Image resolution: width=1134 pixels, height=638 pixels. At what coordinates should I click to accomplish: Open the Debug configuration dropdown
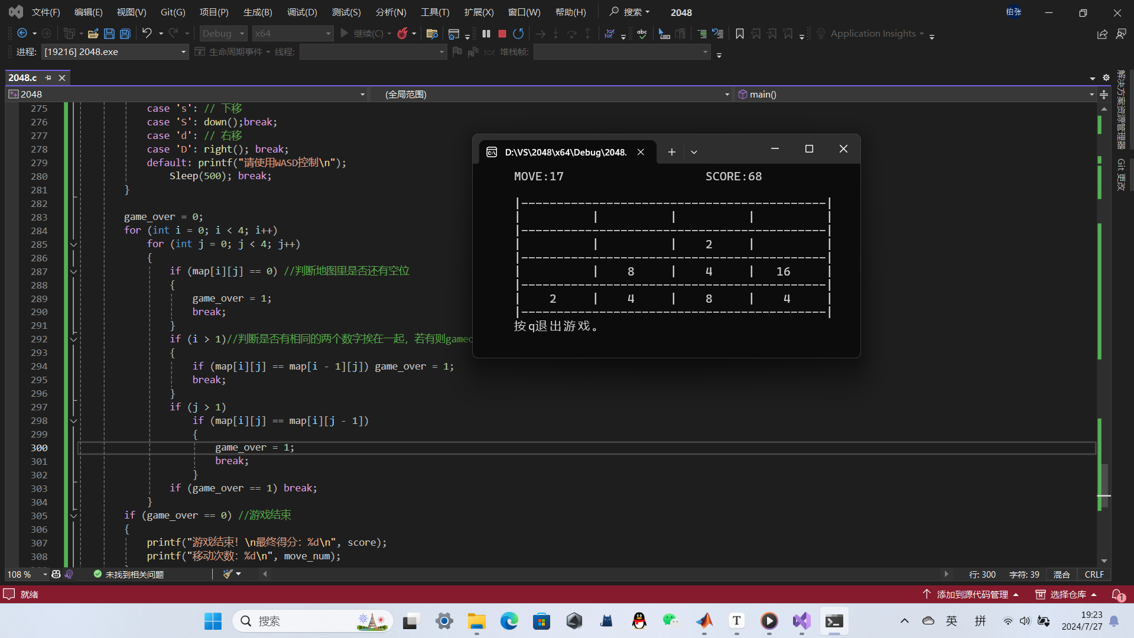coord(223,34)
